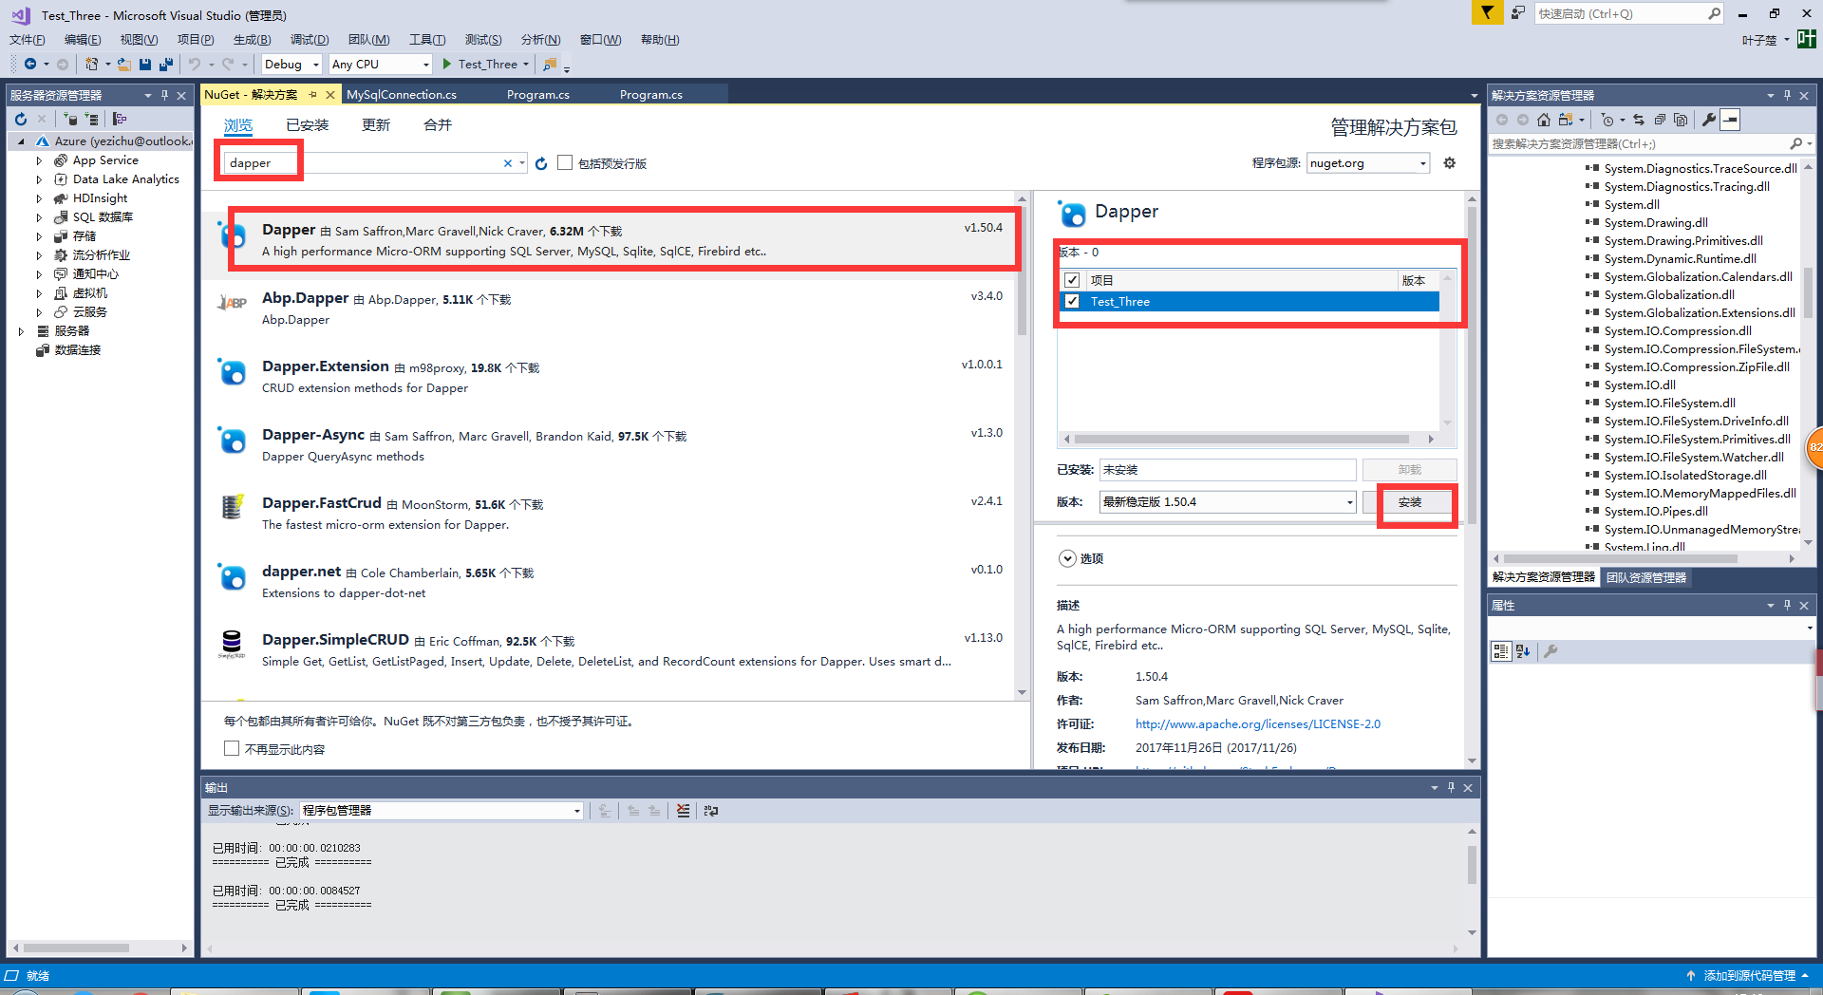Screen dimensions: 1823x995
Task: Click Add to Source Control in status bar
Action: (x=1749, y=976)
